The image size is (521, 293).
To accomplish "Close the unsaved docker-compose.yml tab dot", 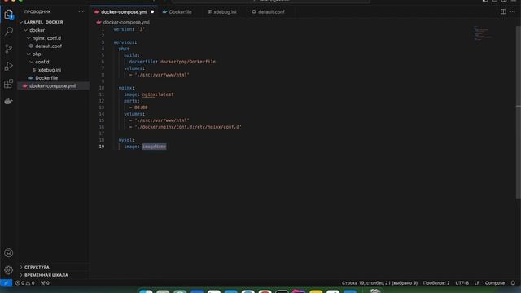I will click(152, 12).
